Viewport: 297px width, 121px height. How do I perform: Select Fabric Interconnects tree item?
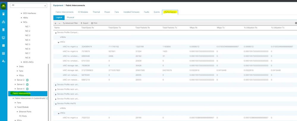[x=28, y=93]
